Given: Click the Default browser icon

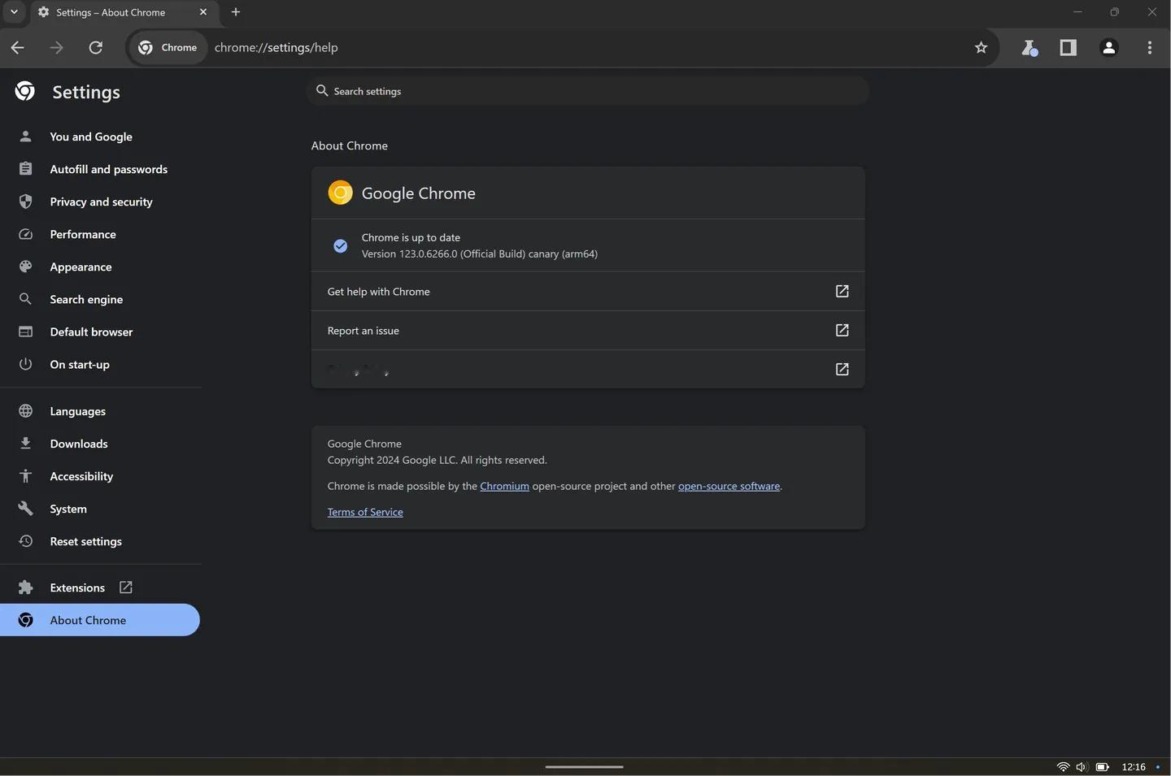Looking at the screenshot, I should (25, 332).
